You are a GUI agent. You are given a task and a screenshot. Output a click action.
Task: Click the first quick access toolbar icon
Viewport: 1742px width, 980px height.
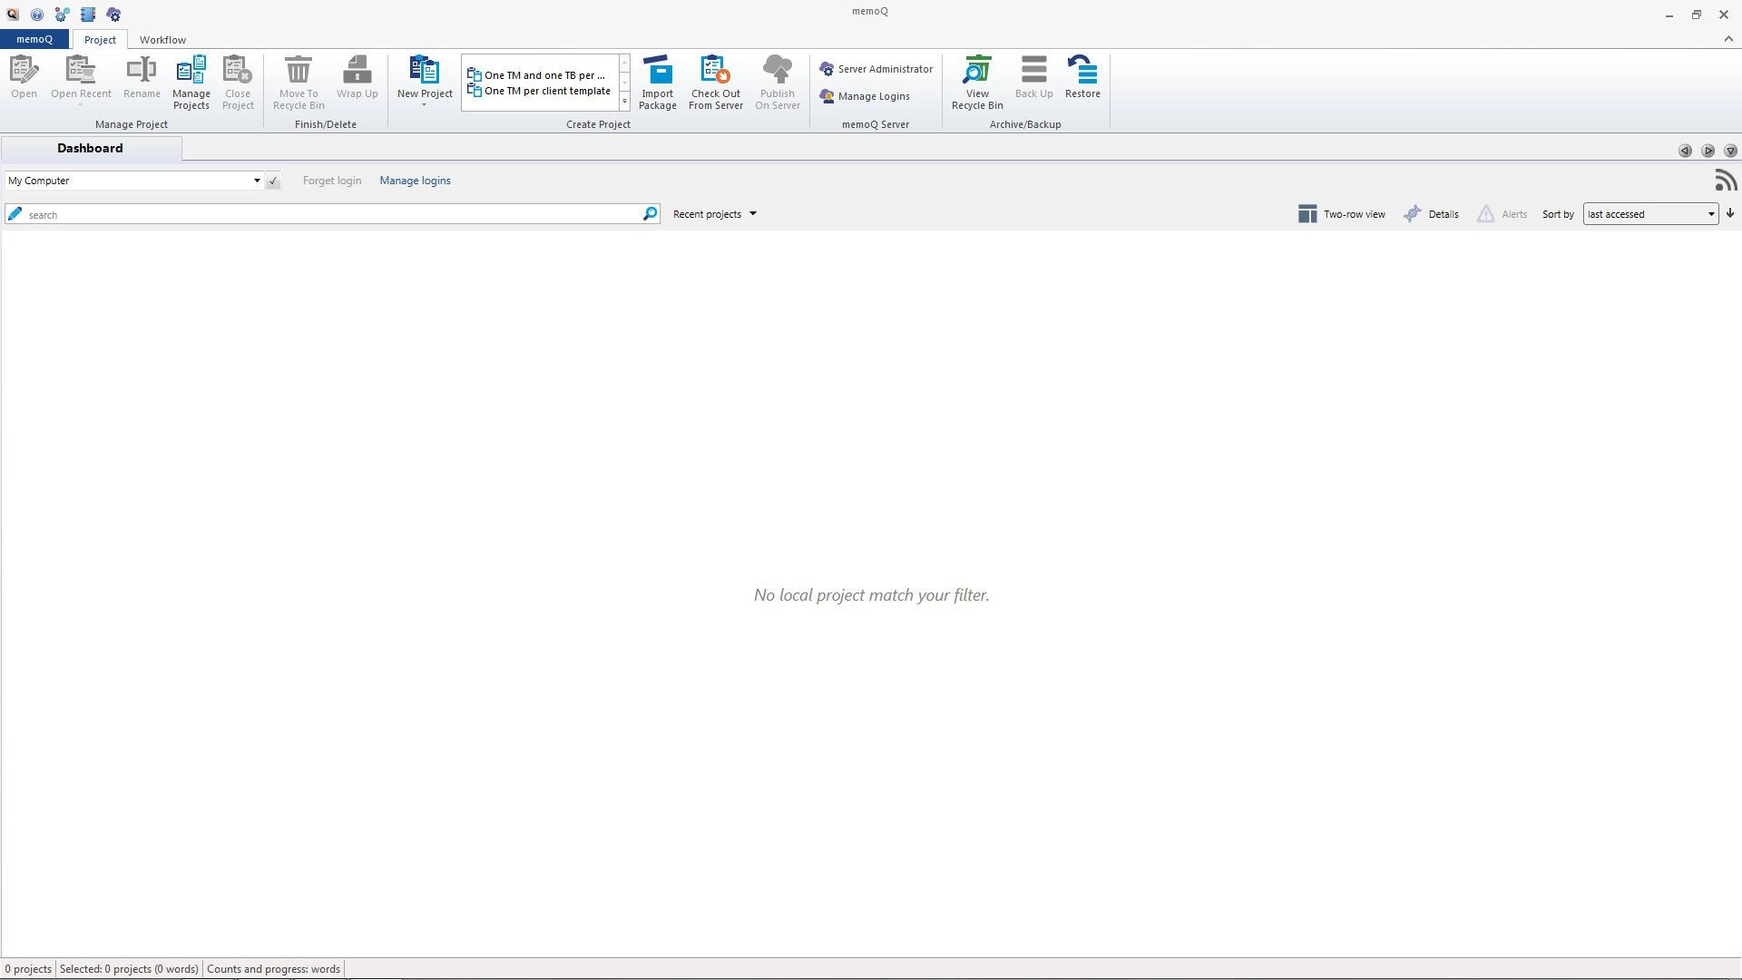[13, 15]
